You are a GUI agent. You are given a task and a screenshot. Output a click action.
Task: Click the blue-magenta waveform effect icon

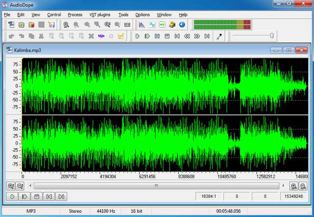pos(101,36)
